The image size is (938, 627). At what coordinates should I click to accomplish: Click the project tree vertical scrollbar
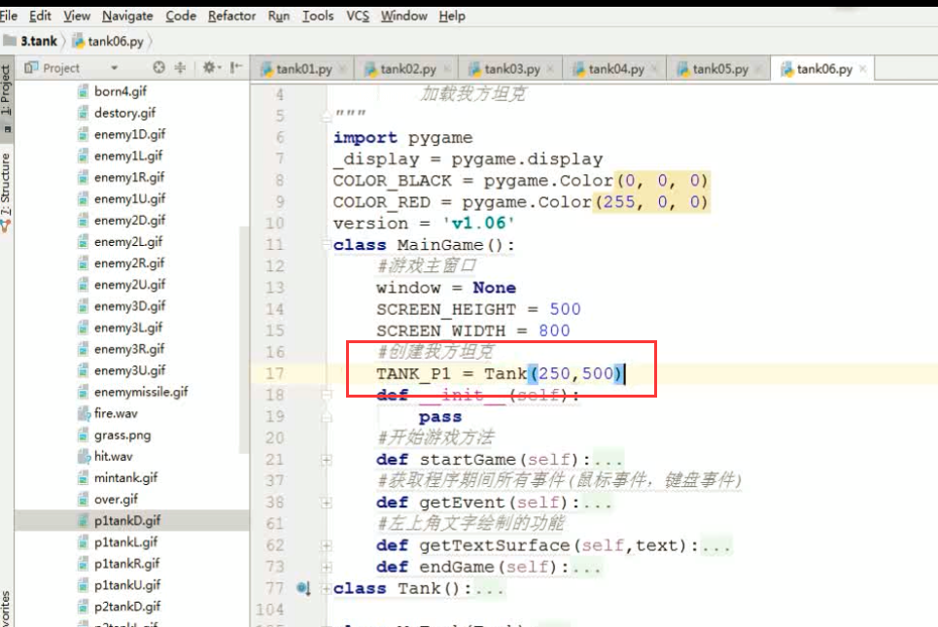click(243, 339)
